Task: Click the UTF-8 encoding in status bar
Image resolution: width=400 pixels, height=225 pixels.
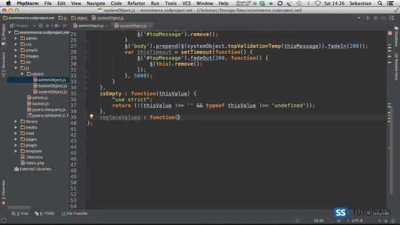Action: pos(357,221)
